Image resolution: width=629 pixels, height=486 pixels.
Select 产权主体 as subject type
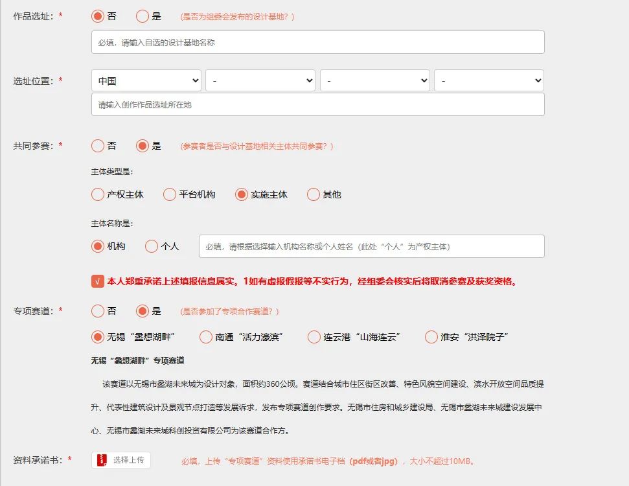(97, 194)
